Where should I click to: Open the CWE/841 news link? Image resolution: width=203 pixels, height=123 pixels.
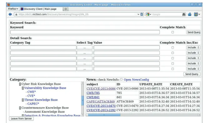tap(93, 97)
